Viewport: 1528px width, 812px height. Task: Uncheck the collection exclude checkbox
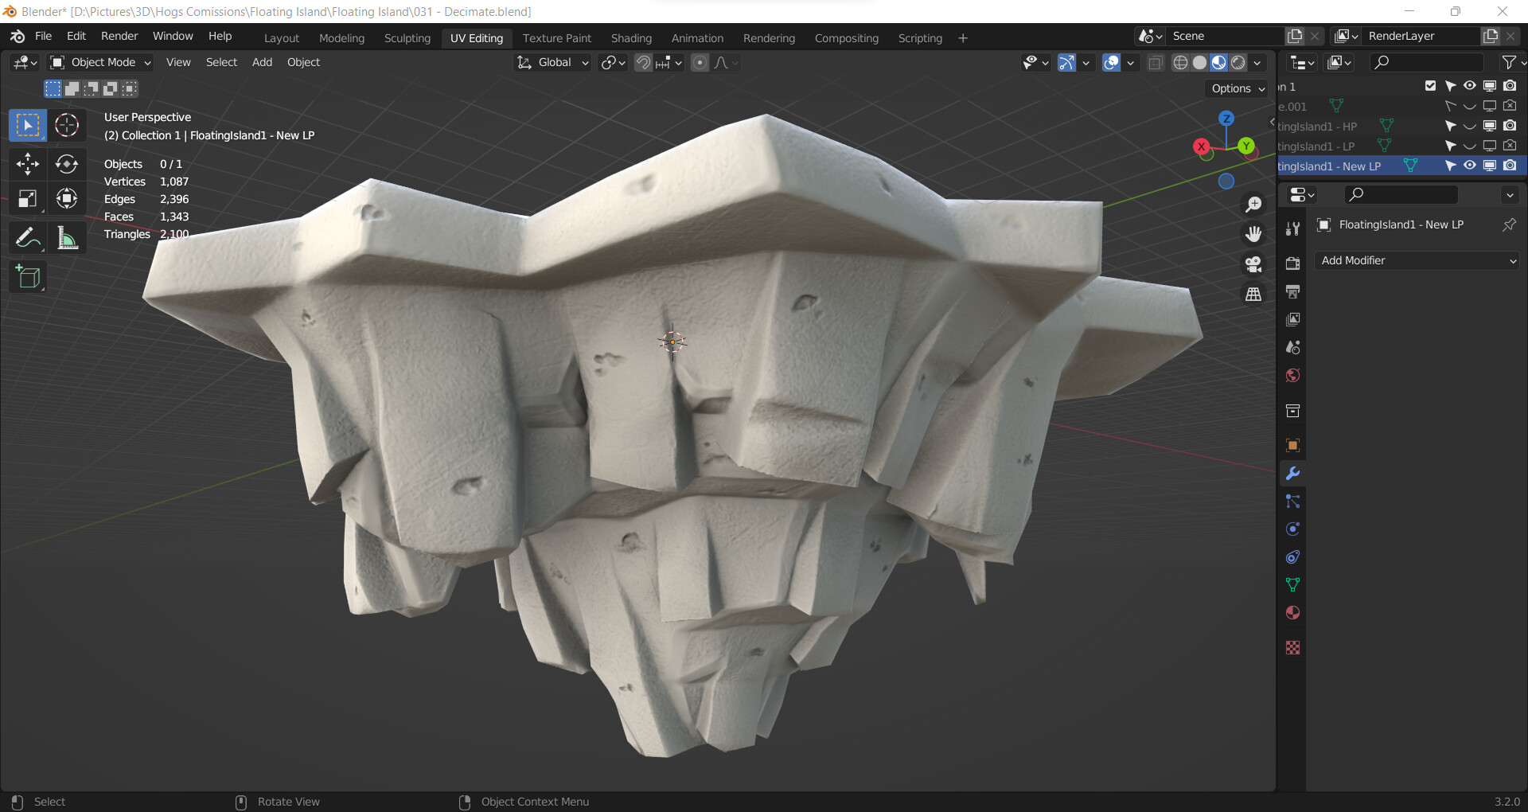coord(1430,86)
